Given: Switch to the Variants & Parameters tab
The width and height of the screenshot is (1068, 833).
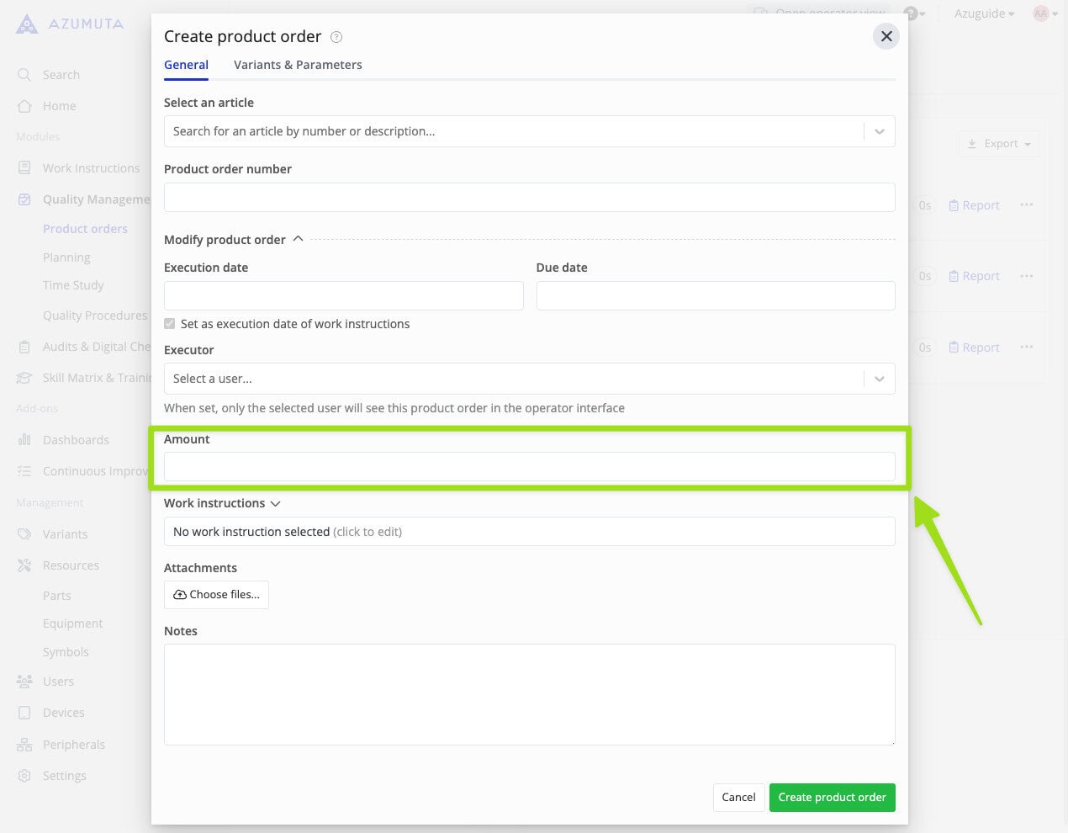Looking at the screenshot, I should point(298,65).
